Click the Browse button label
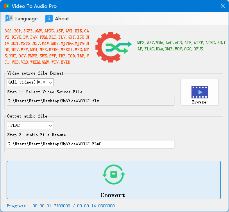 (199, 102)
